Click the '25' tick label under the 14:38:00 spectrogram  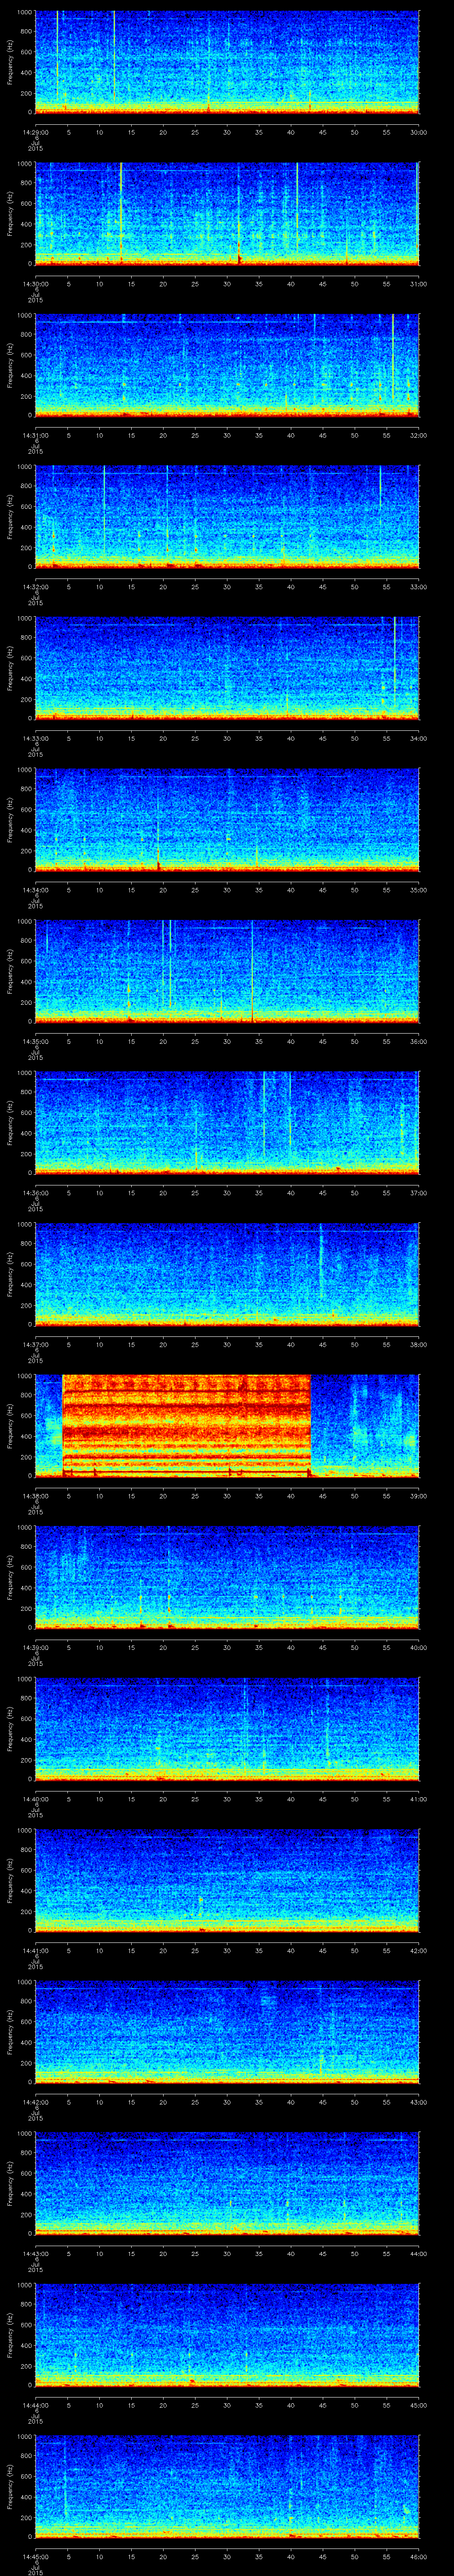196,1495
